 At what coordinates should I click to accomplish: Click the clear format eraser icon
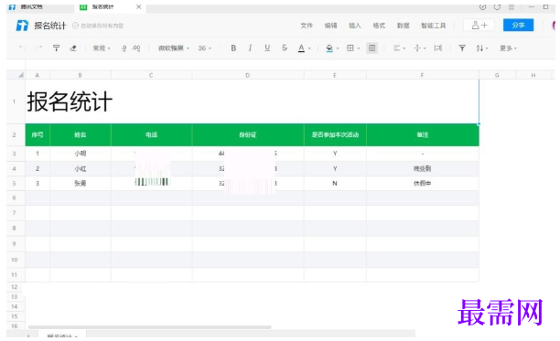pos(73,48)
